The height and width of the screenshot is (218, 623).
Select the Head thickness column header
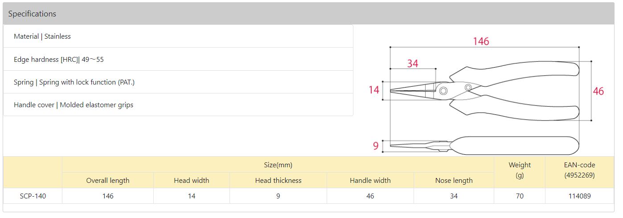point(278,180)
